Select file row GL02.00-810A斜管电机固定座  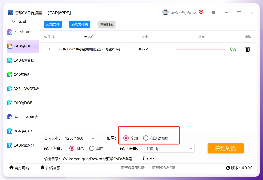click(x=148, y=49)
